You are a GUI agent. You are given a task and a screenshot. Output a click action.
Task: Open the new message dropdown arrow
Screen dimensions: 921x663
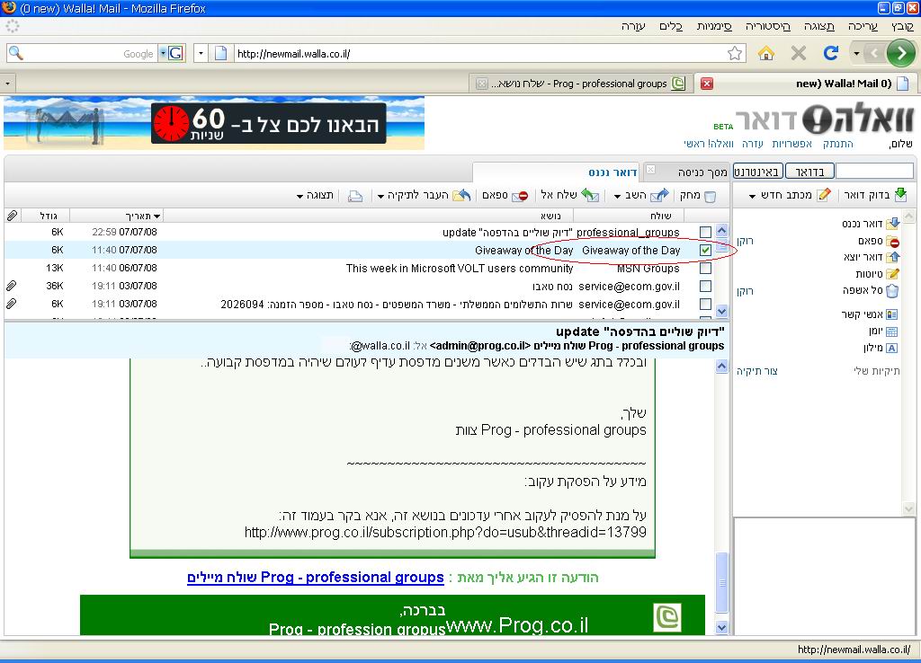pos(753,197)
